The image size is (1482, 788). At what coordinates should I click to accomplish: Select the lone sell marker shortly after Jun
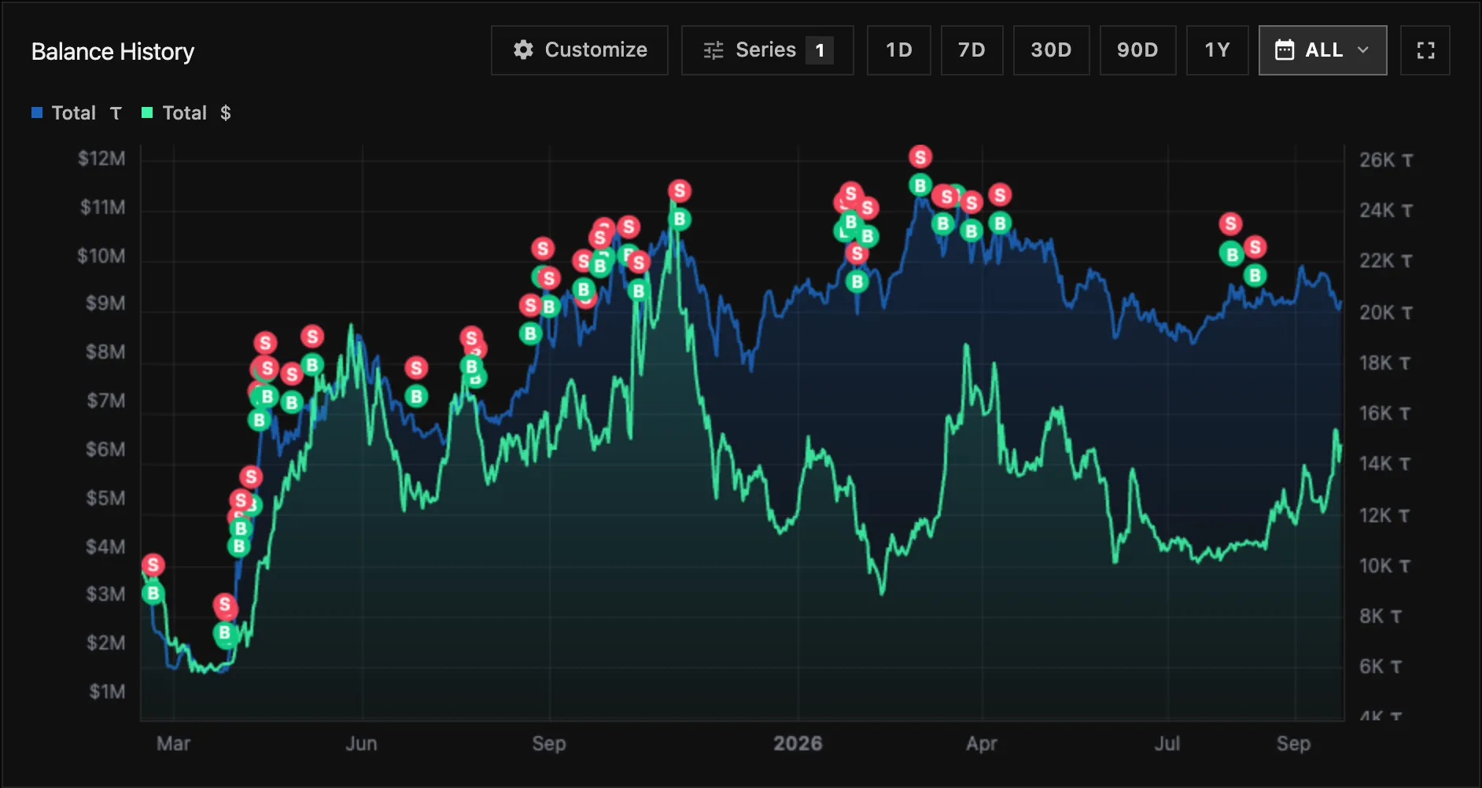(417, 367)
